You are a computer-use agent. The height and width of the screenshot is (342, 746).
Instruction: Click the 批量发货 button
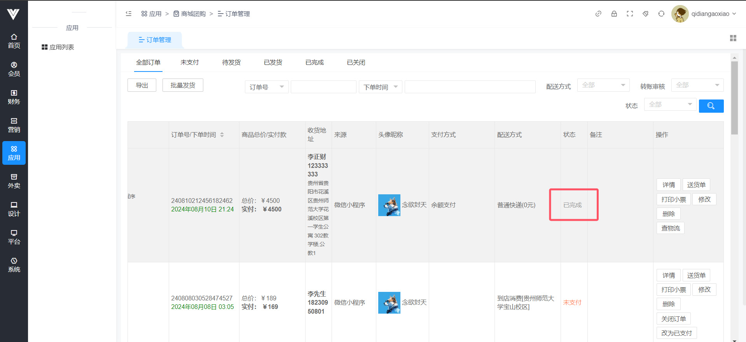(x=183, y=85)
